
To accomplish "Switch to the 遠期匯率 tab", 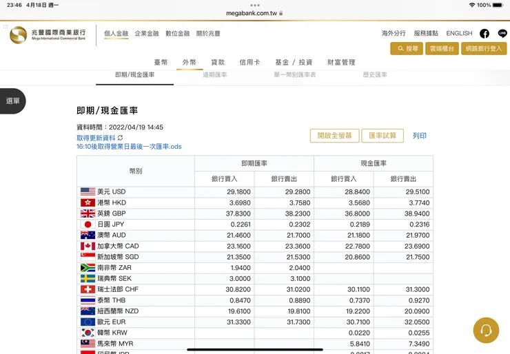I will (x=214, y=75).
